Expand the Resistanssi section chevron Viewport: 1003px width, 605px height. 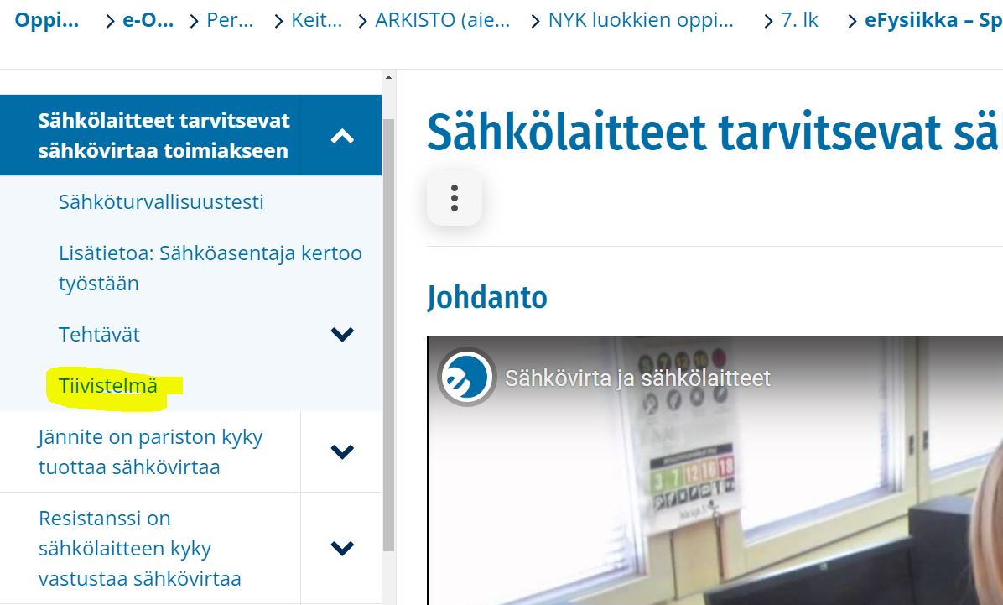coord(341,548)
